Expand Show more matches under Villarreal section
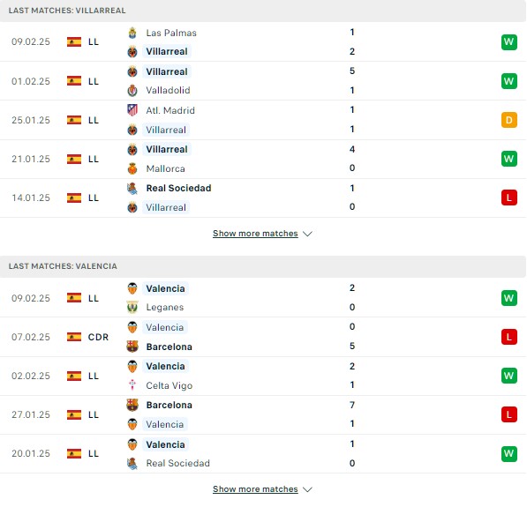Viewport: 527px width, 507px height. (x=255, y=234)
